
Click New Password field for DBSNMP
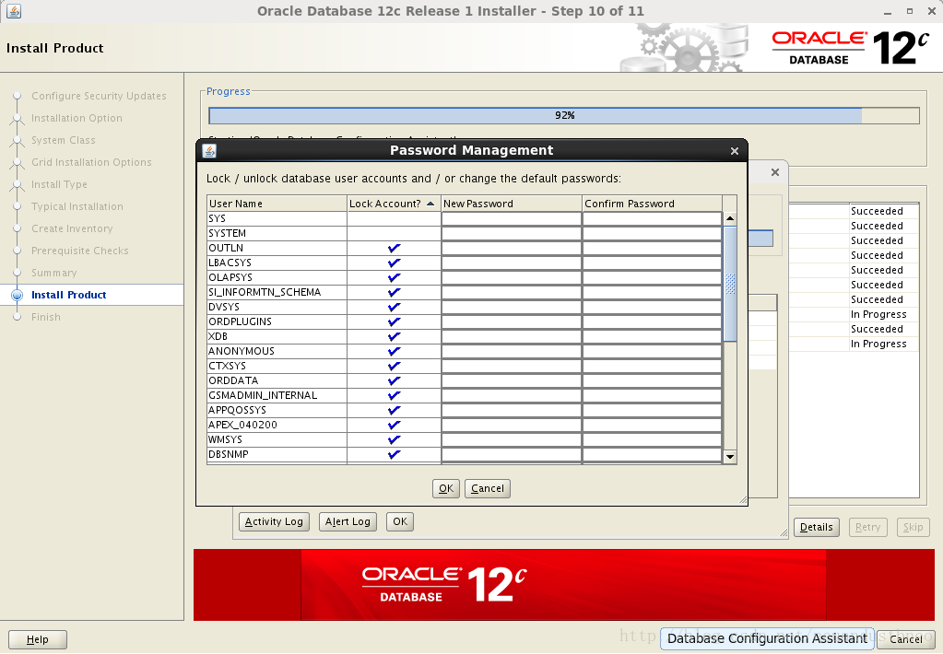tap(512, 454)
